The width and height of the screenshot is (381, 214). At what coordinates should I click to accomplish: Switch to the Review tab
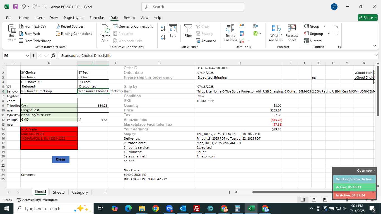click(x=129, y=18)
